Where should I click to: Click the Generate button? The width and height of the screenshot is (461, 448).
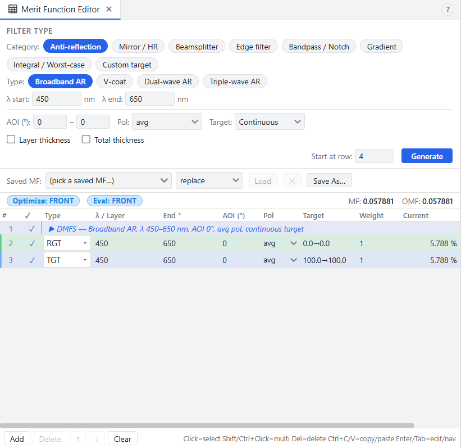[427, 156]
